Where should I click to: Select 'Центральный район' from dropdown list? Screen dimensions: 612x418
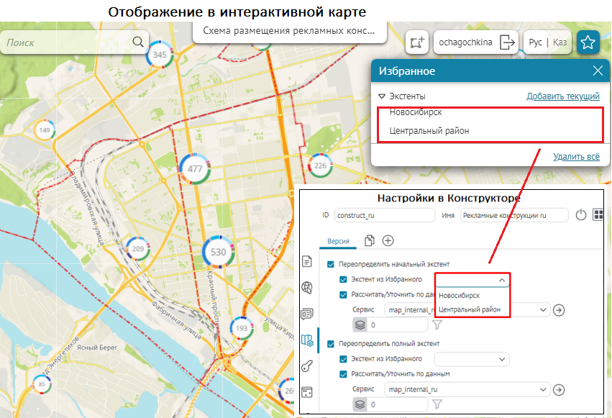click(x=469, y=309)
